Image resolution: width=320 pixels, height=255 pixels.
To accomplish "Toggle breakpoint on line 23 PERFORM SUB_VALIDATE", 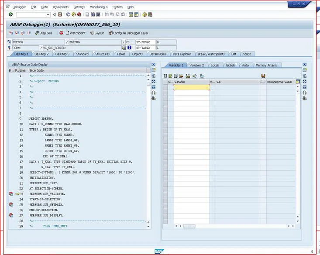I will click(11, 194).
